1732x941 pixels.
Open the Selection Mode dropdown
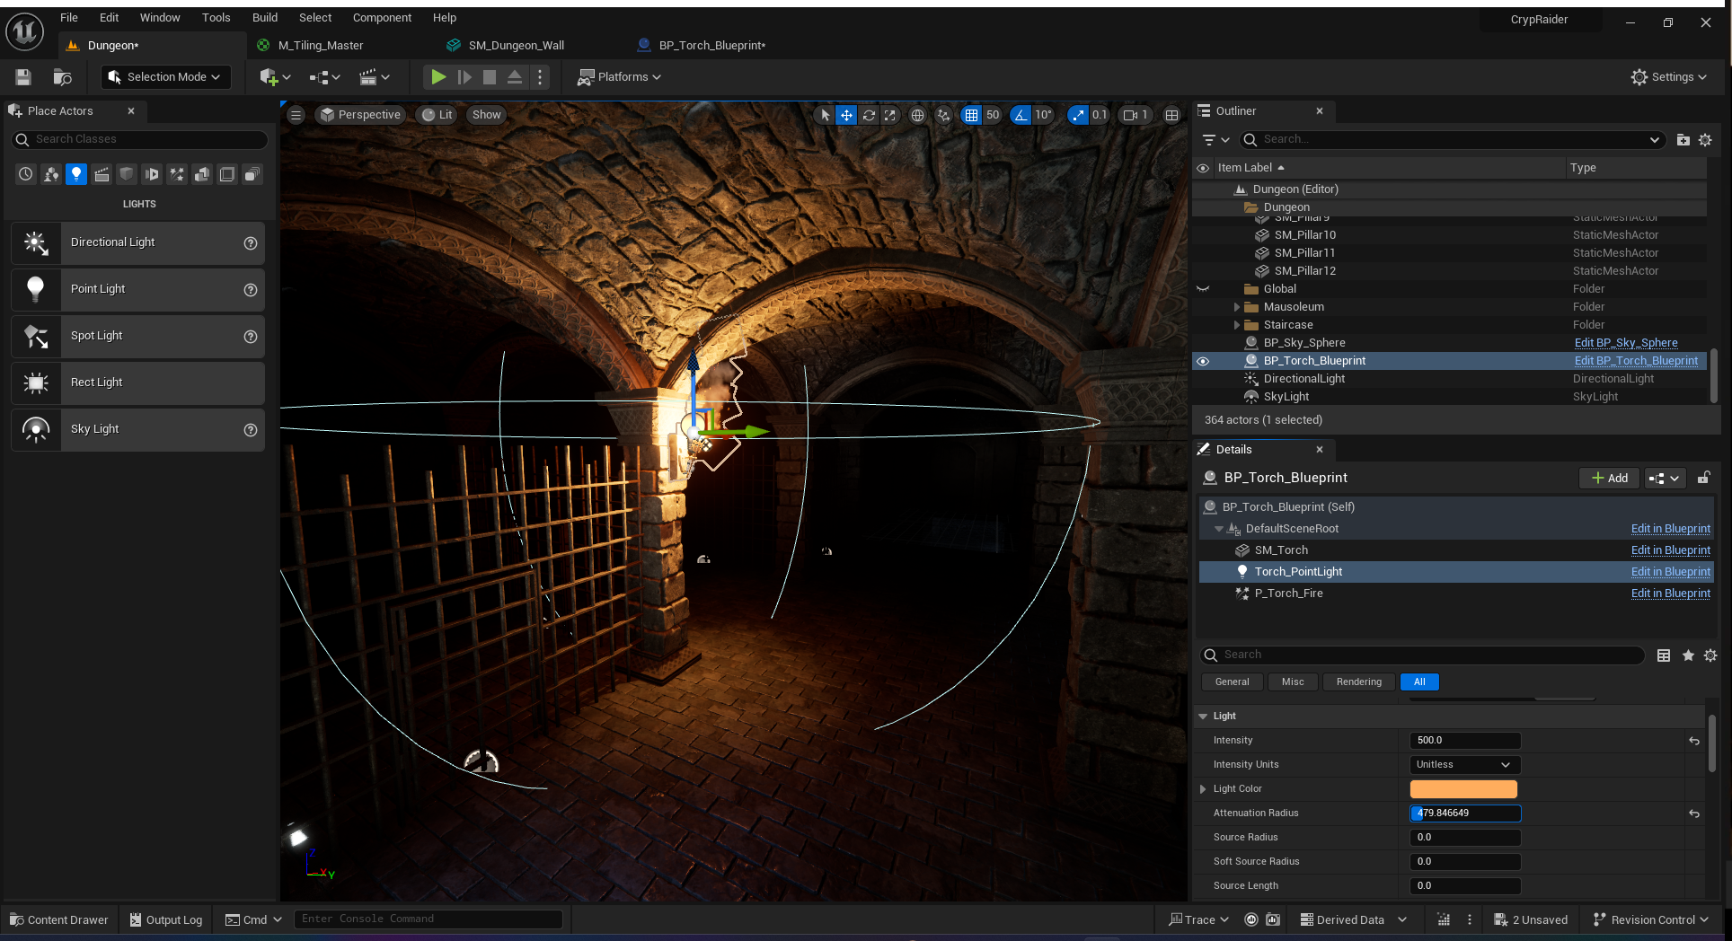click(165, 77)
